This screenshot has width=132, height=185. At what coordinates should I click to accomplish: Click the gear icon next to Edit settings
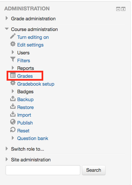click(x=13, y=44)
